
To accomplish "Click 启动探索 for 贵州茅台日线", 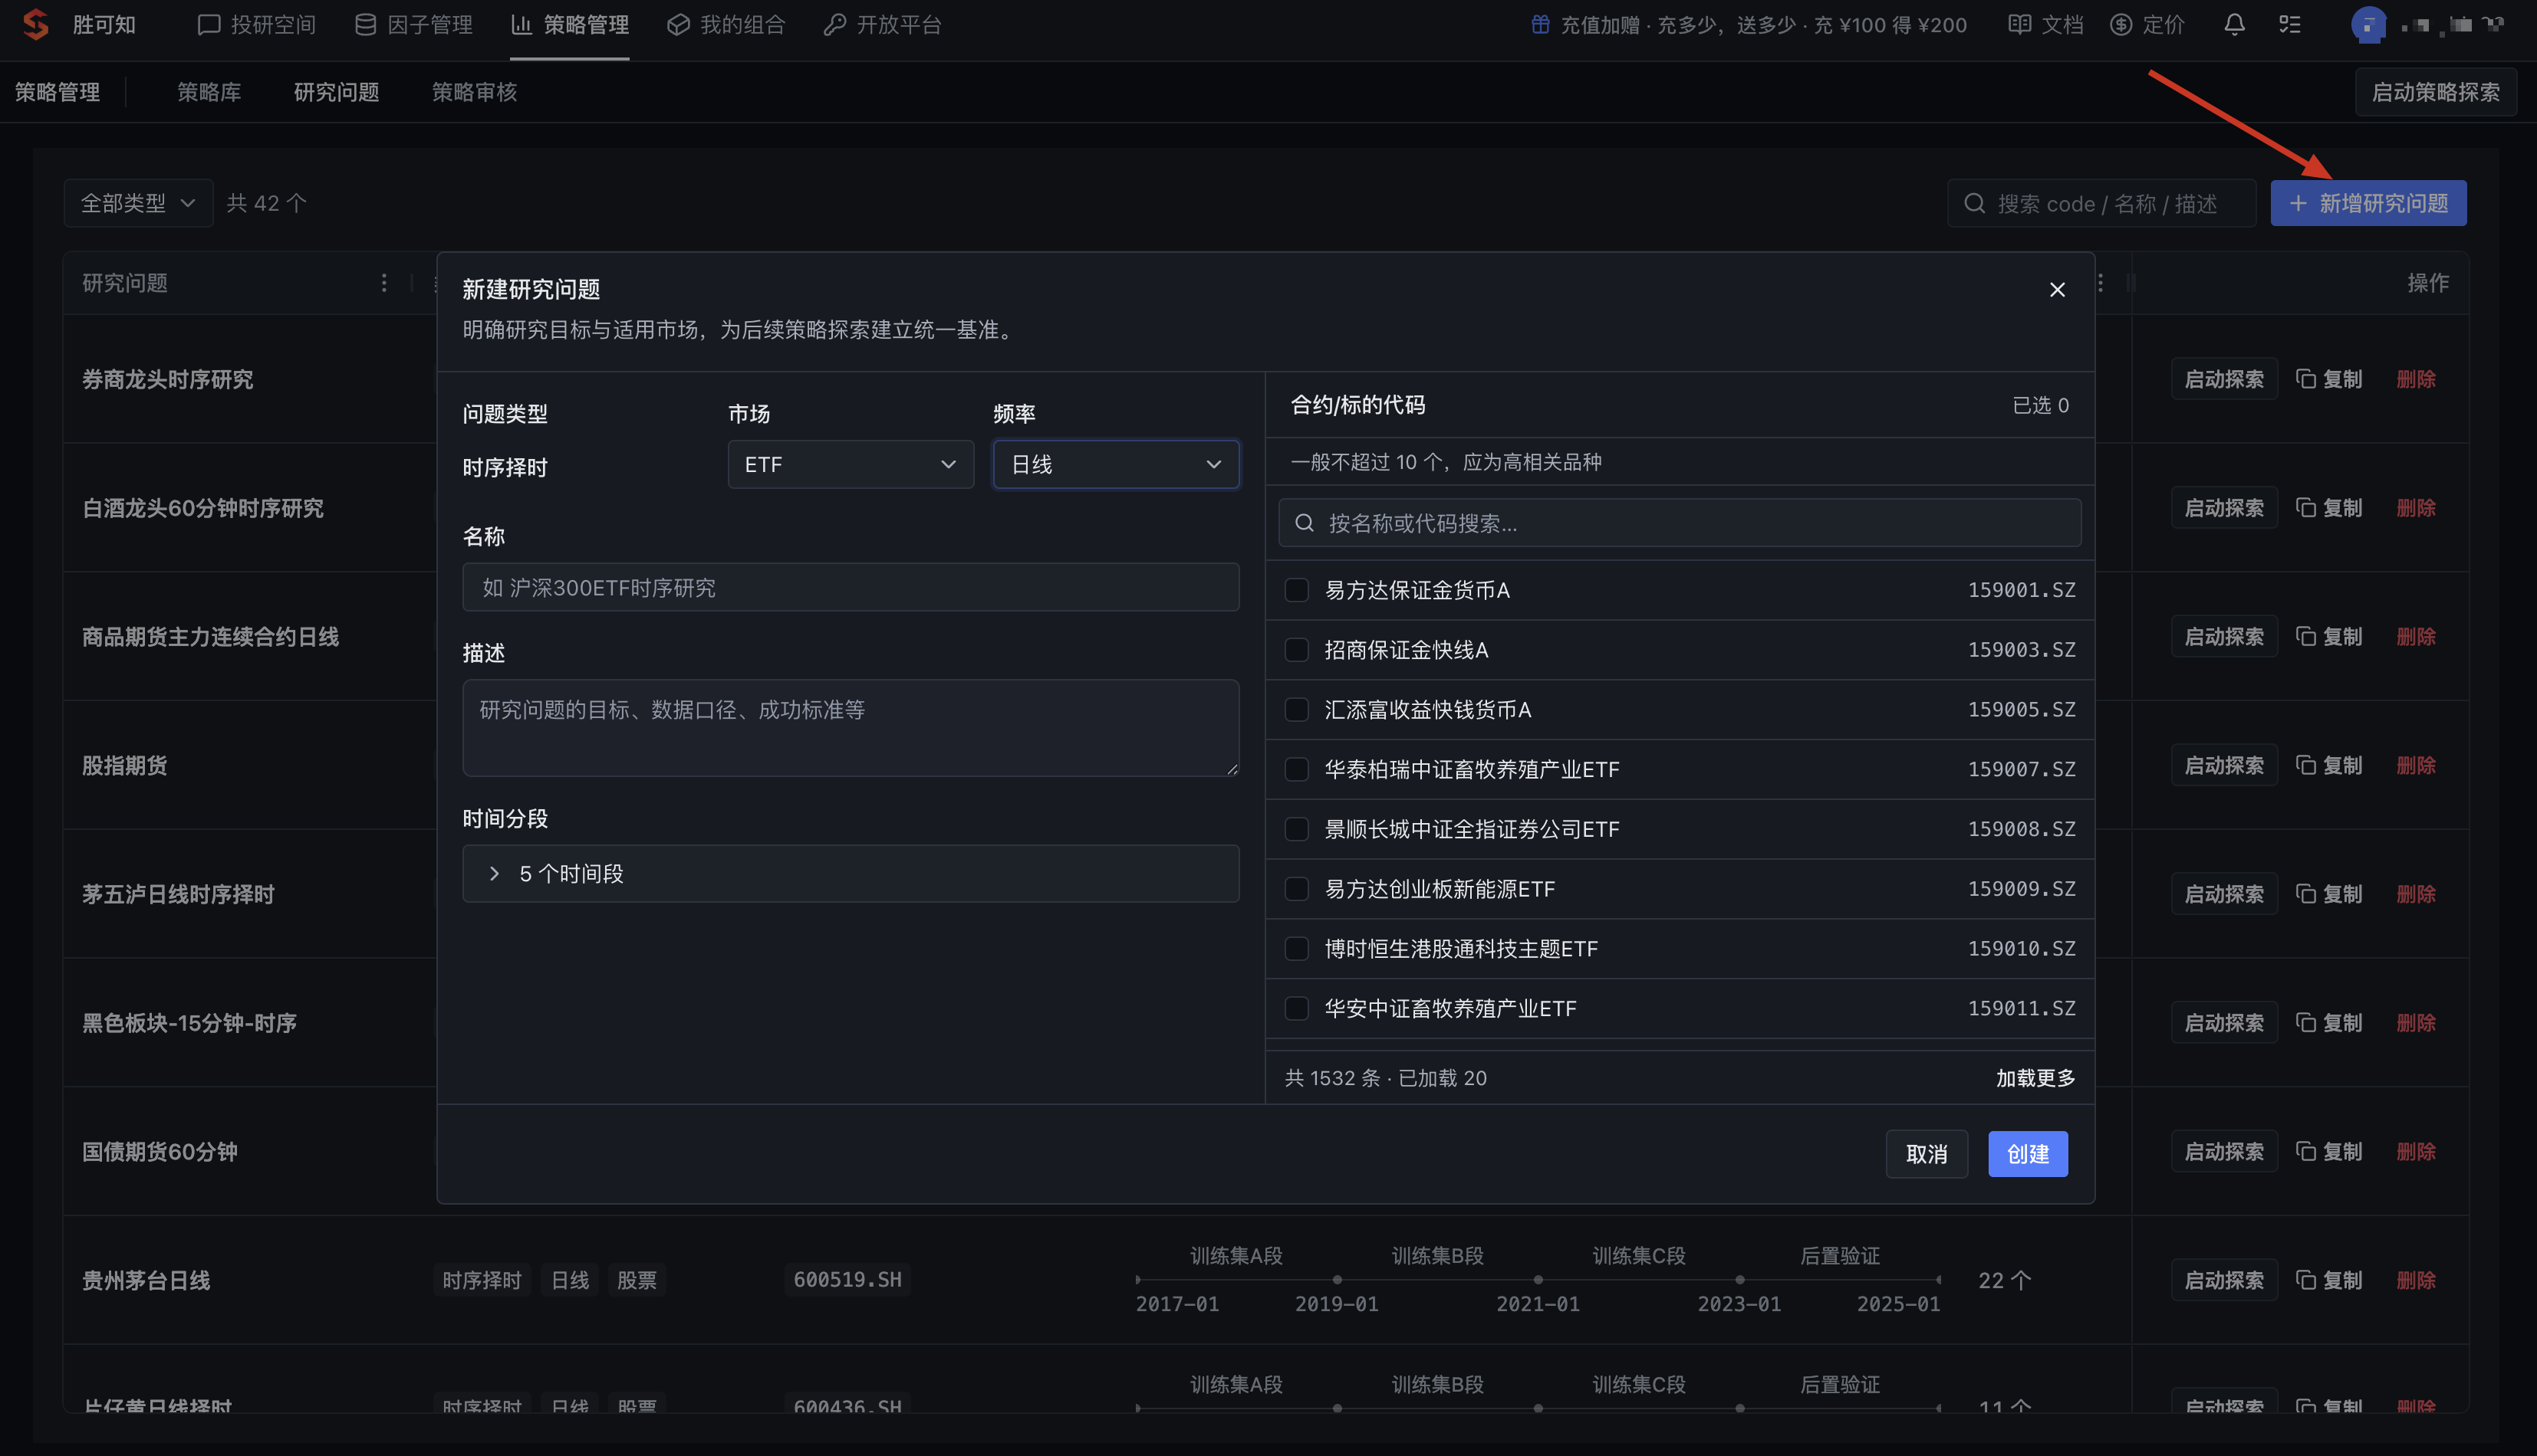I will 2224,1280.
